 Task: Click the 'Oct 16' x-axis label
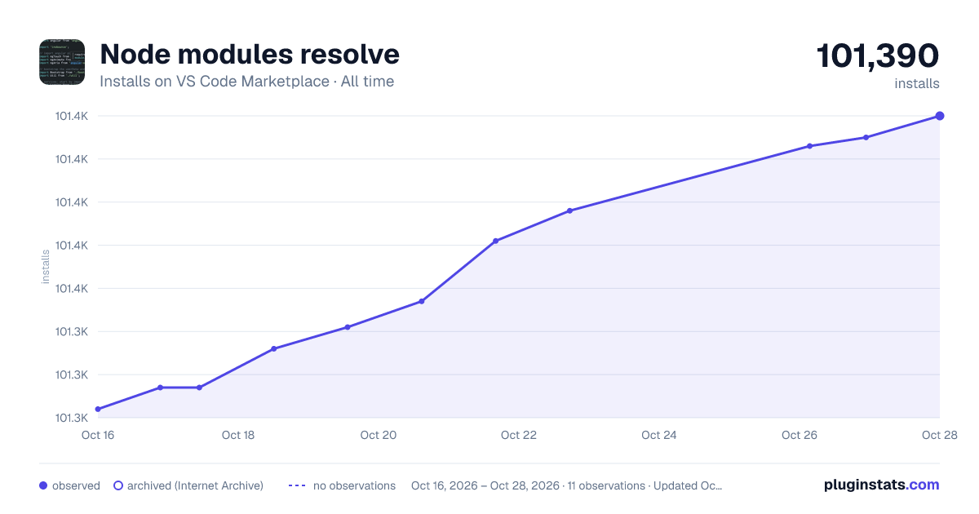click(98, 435)
